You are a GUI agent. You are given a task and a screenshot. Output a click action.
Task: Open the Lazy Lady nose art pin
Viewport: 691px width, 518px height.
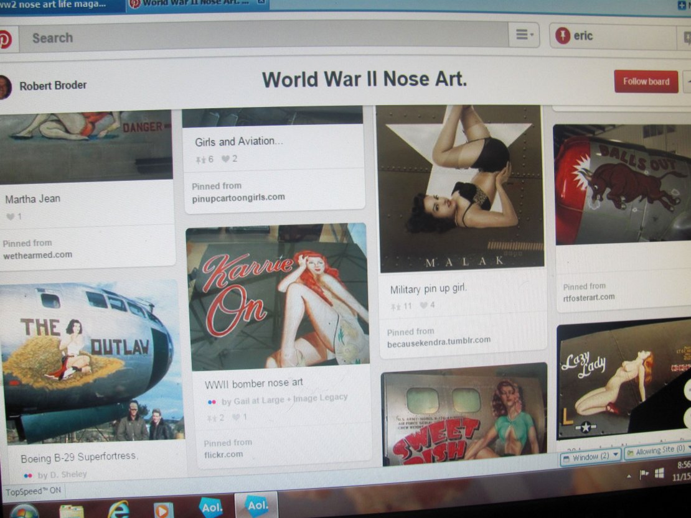pyautogui.click(x=624, y=381)
